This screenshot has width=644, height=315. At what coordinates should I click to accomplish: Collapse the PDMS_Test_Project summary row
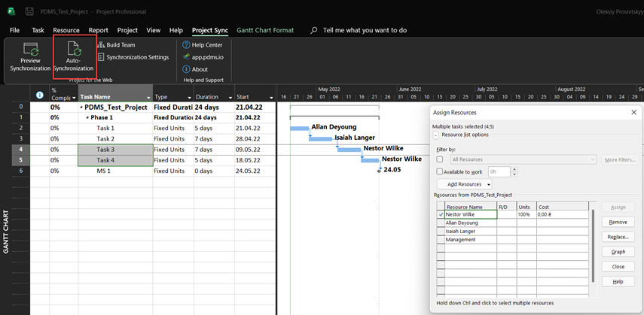pyautogui.click(x=81, y=108)
